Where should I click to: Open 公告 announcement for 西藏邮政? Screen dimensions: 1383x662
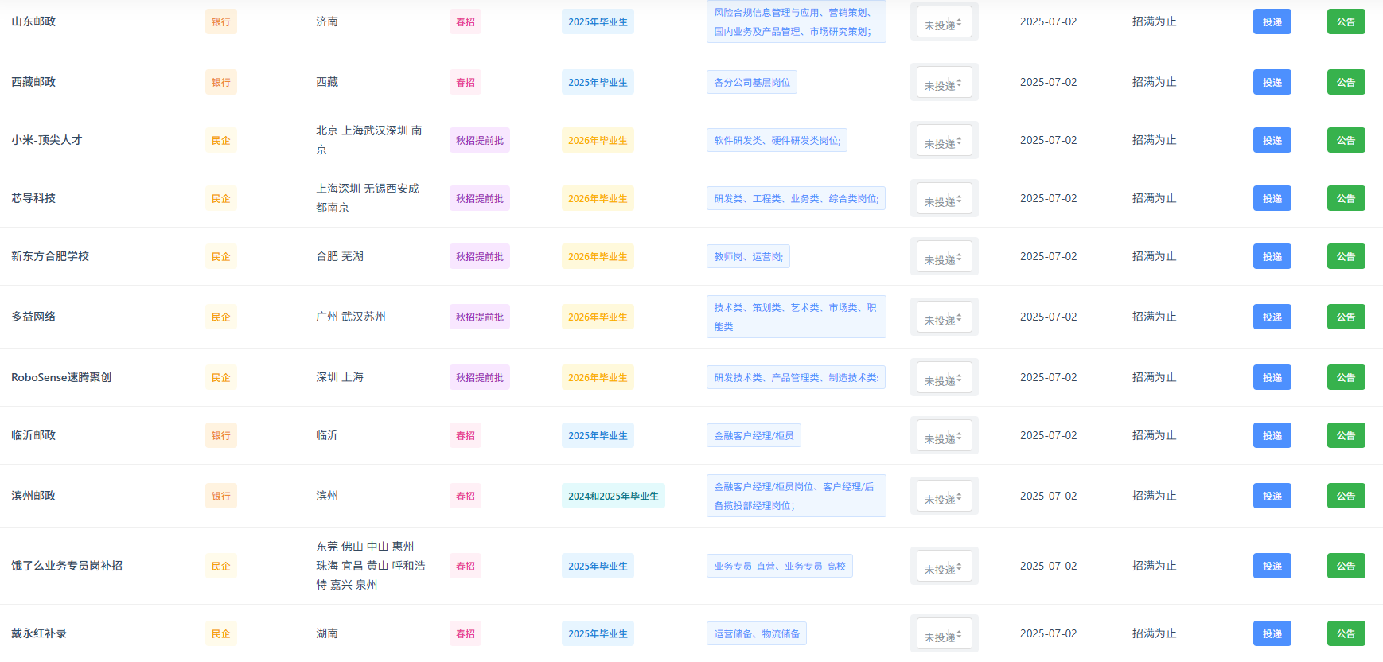pyautogui.click(x=1346, y=82)
